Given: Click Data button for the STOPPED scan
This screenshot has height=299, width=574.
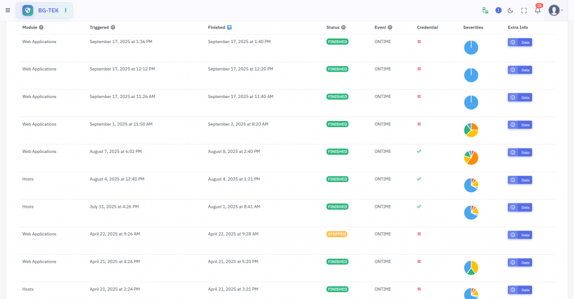Looking at the screenshot, I should 520,235.
